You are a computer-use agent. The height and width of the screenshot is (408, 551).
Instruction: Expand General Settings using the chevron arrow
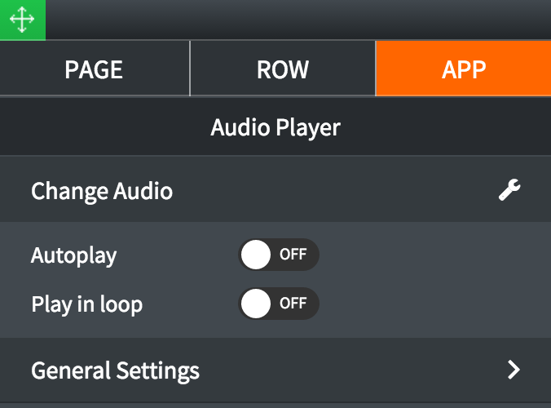(x=514, y=370)
